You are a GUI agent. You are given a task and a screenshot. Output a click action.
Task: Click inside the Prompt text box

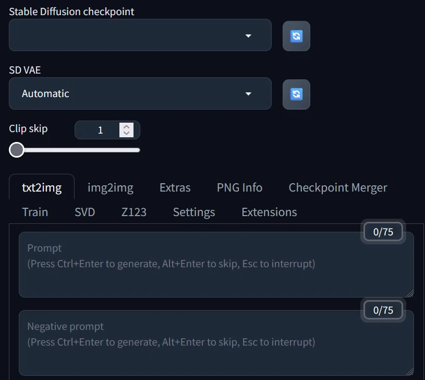pos(216,265)
